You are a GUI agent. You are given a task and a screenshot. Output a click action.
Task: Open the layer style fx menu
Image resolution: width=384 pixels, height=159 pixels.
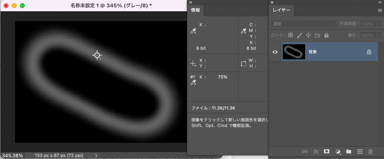point(316,152)
